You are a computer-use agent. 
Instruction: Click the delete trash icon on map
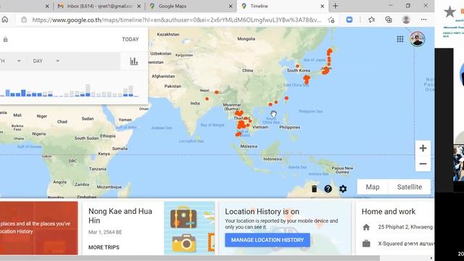pos(314,188)
